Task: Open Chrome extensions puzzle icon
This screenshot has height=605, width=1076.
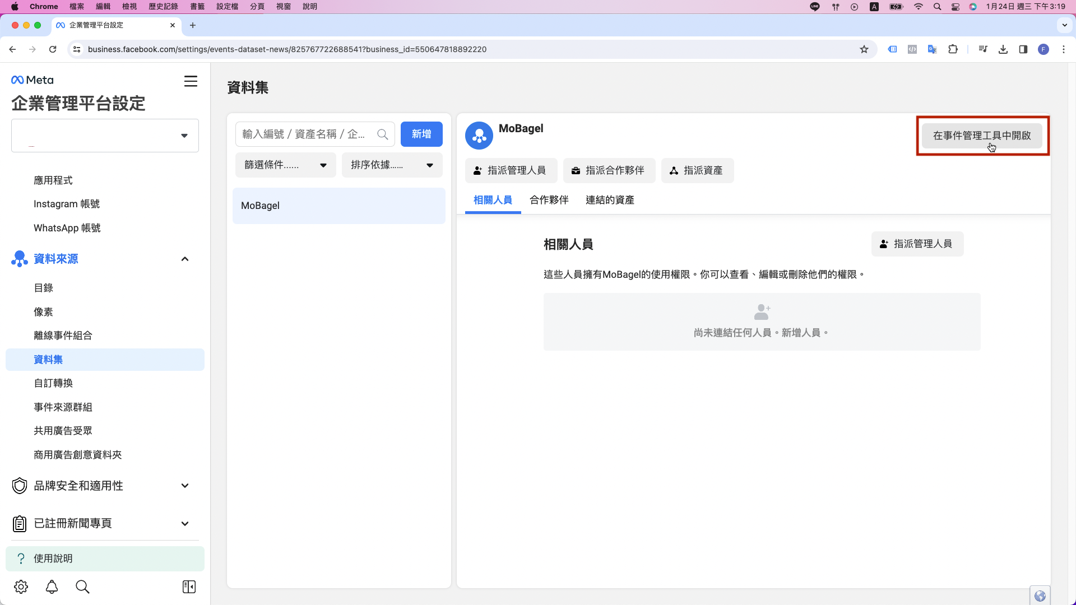Action: point(953,49)
